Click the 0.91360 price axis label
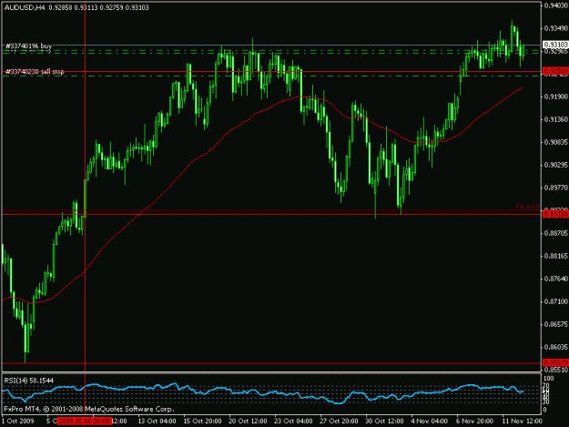The image size is (569, 427). tap(556, 119)
